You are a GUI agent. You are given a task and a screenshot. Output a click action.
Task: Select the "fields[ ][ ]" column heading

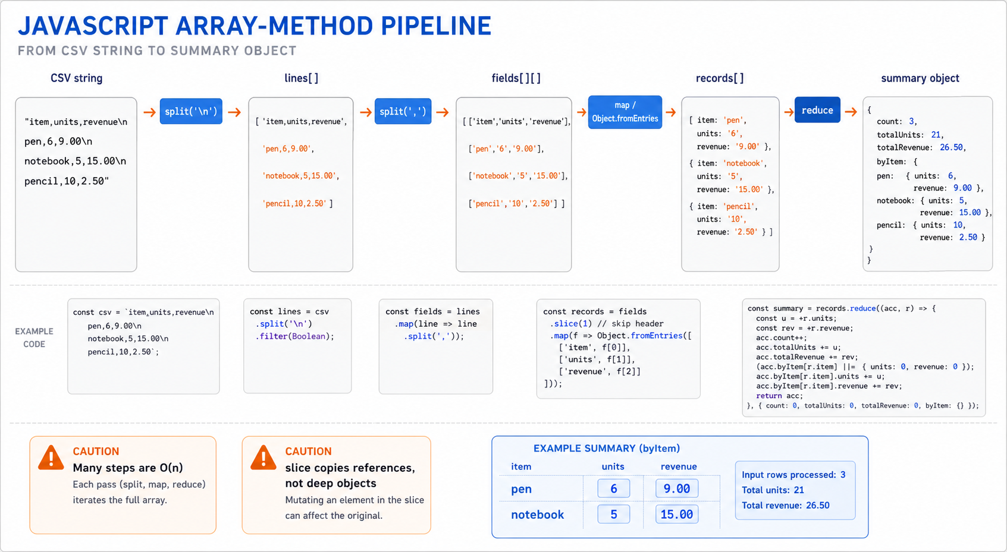[x=516, y=78]
